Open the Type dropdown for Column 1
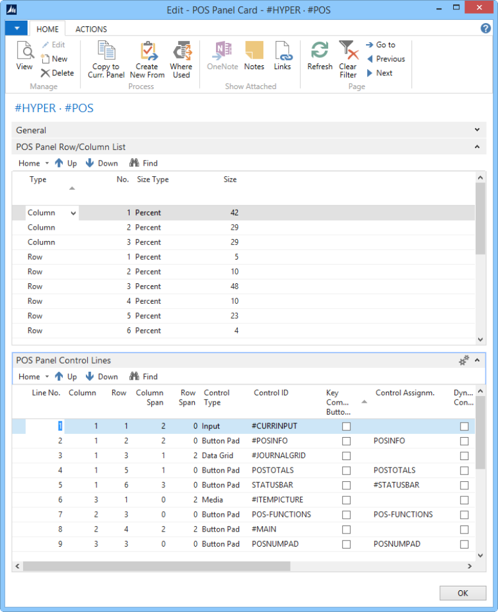The width and height of the screenshot is (498, 612). tap(73, 213)
